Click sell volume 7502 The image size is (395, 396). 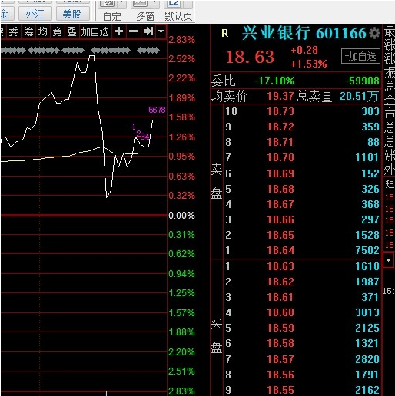point(367,250)
